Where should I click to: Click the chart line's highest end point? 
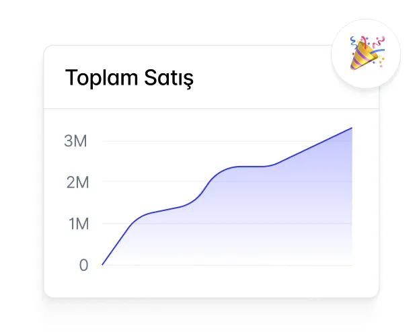click(352, 128)
